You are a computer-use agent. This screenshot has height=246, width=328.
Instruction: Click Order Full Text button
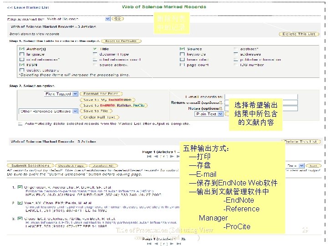tap(100, 117)
